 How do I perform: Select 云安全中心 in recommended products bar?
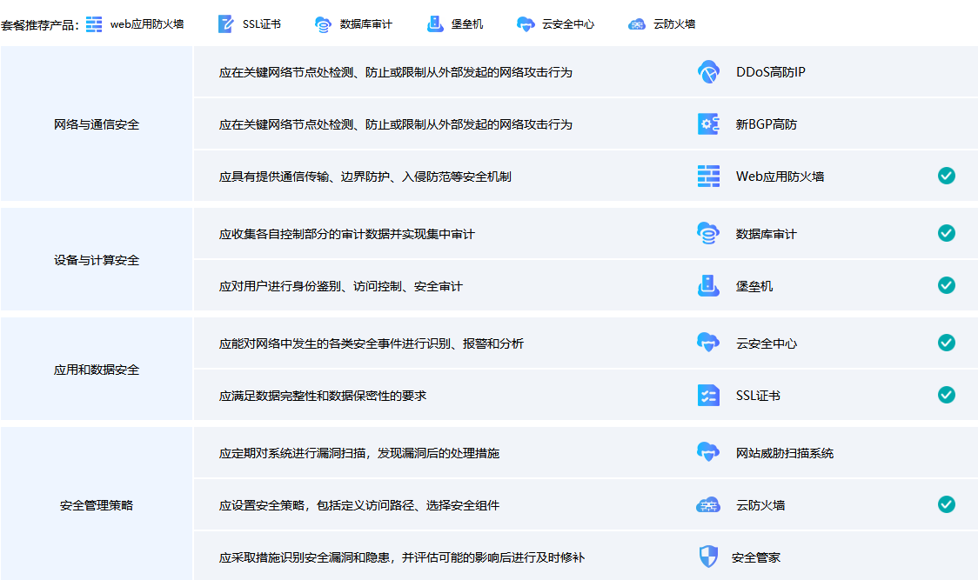pyautogui.click(x=555, y=24)
